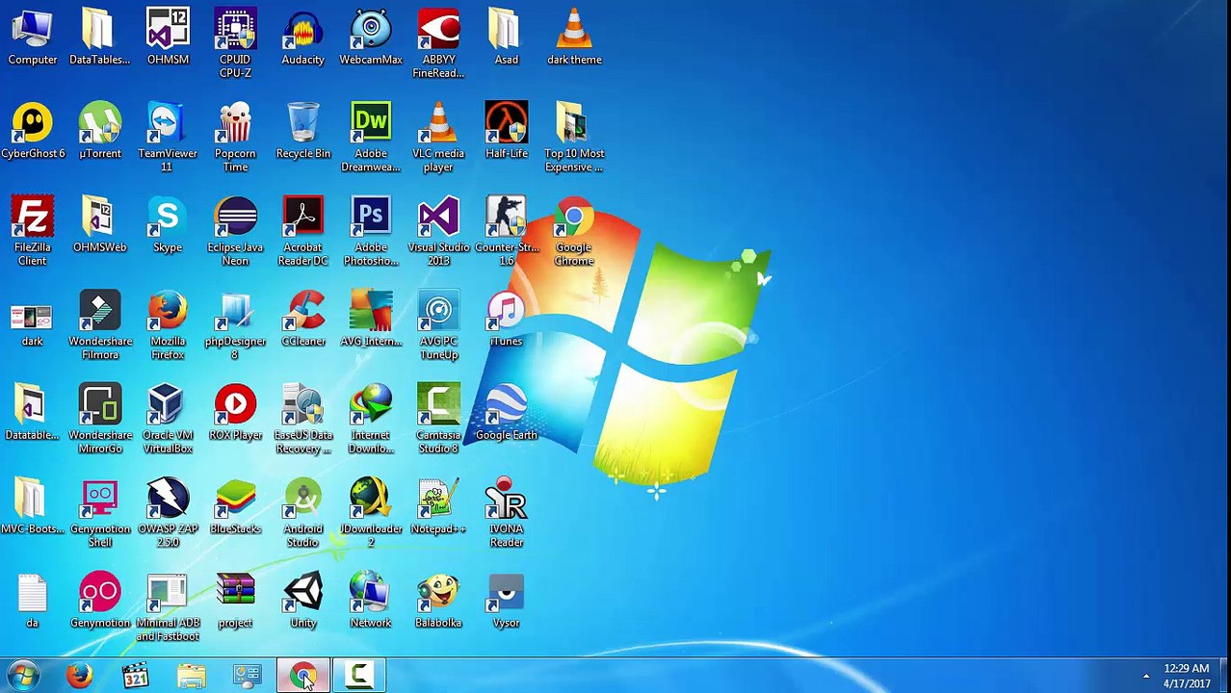Click Genymotion Shell shortcut
Image resolution: width=1231 pixels, height=693 pixels.
click(x=100, y=514)
